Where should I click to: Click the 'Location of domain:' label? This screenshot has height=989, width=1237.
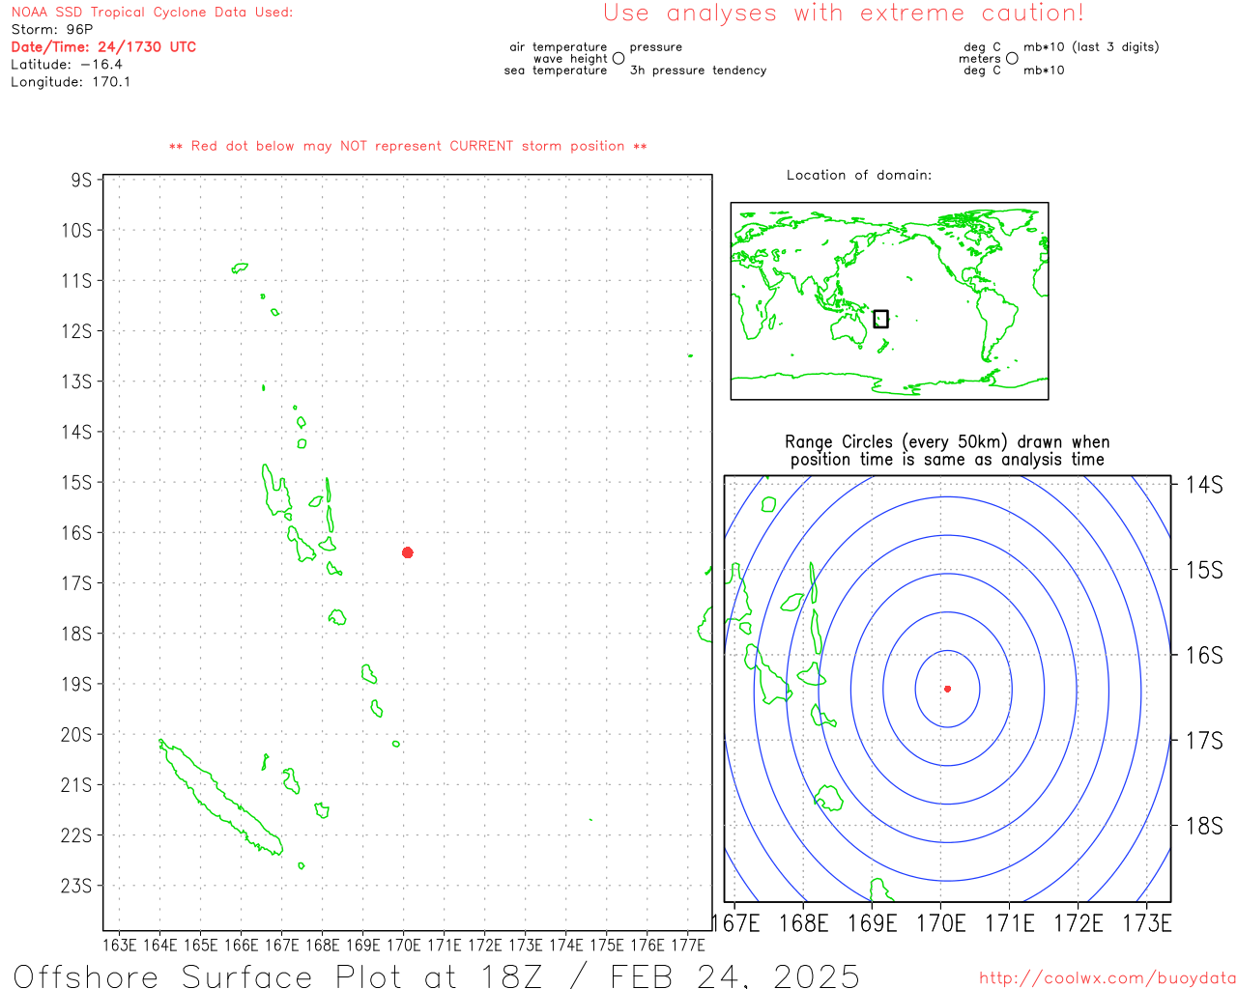(x=859, y=175)
